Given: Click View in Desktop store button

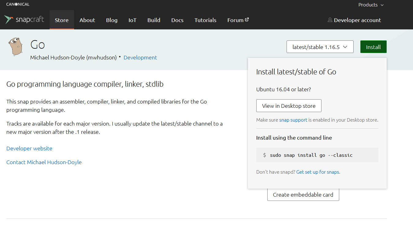Looking at the screenshot, I should click(x=289, y=106).
